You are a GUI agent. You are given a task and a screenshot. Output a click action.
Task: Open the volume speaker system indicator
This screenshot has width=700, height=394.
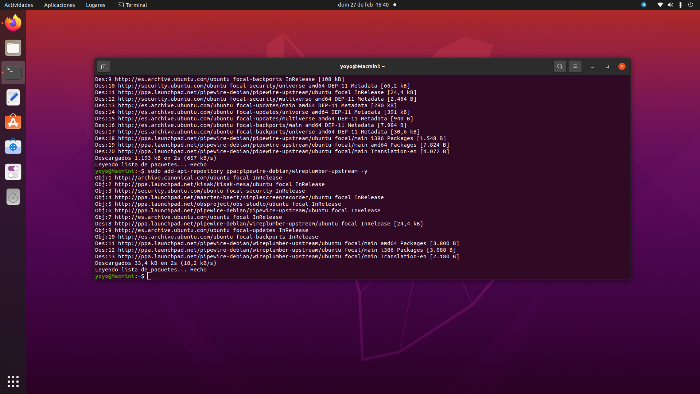[x=670, y=5]
